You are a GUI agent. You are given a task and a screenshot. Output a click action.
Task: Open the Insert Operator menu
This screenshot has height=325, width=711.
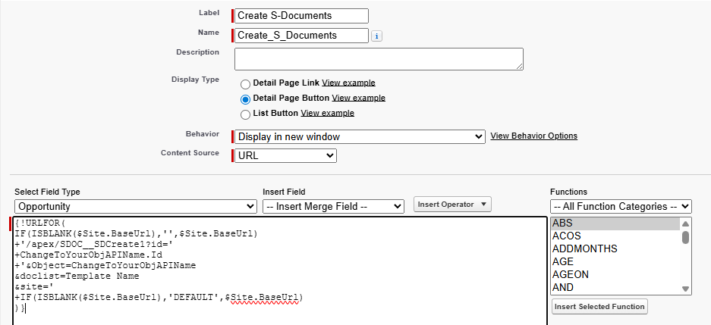(452, 204)
